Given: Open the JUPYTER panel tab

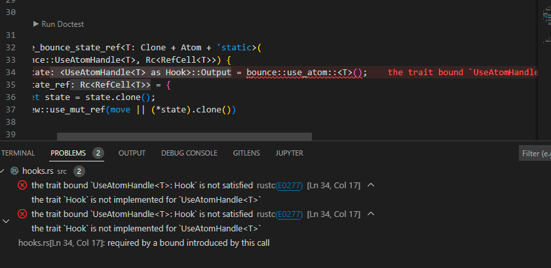Looking at the screenshot, I should point(289,154).
